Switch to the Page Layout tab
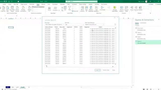The width and height of the screenshot is (161, 90). point(24,4)
